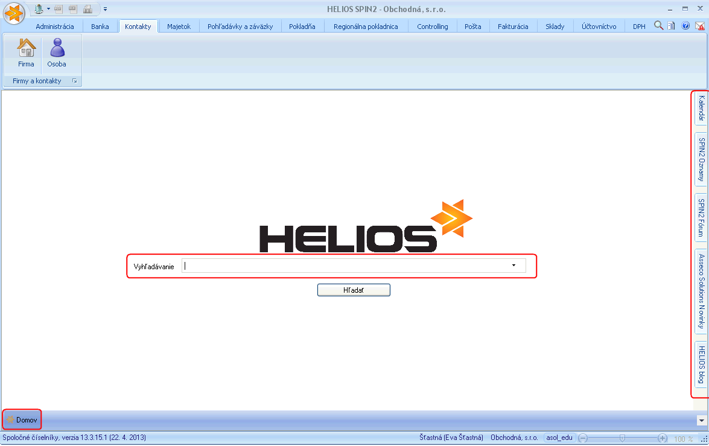The image size is (709, 446).
Task: Open the Pokladňa tab
Action: tap(302, 26)
